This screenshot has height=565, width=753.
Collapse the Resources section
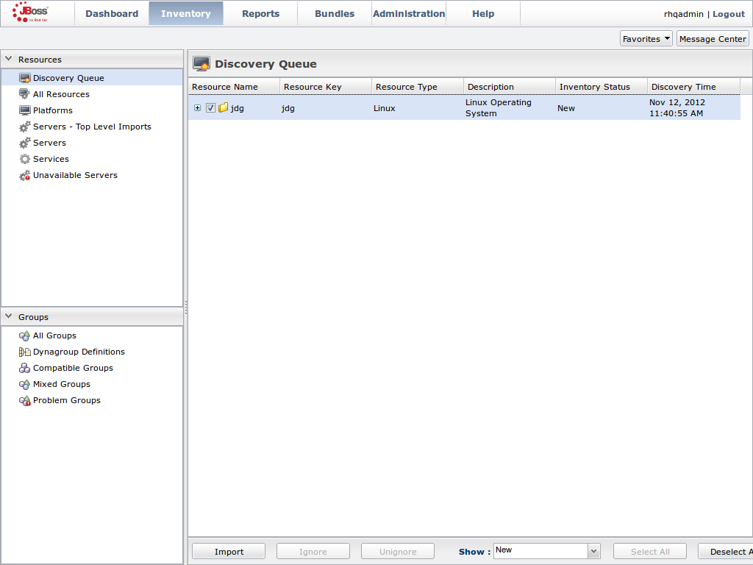9,59
